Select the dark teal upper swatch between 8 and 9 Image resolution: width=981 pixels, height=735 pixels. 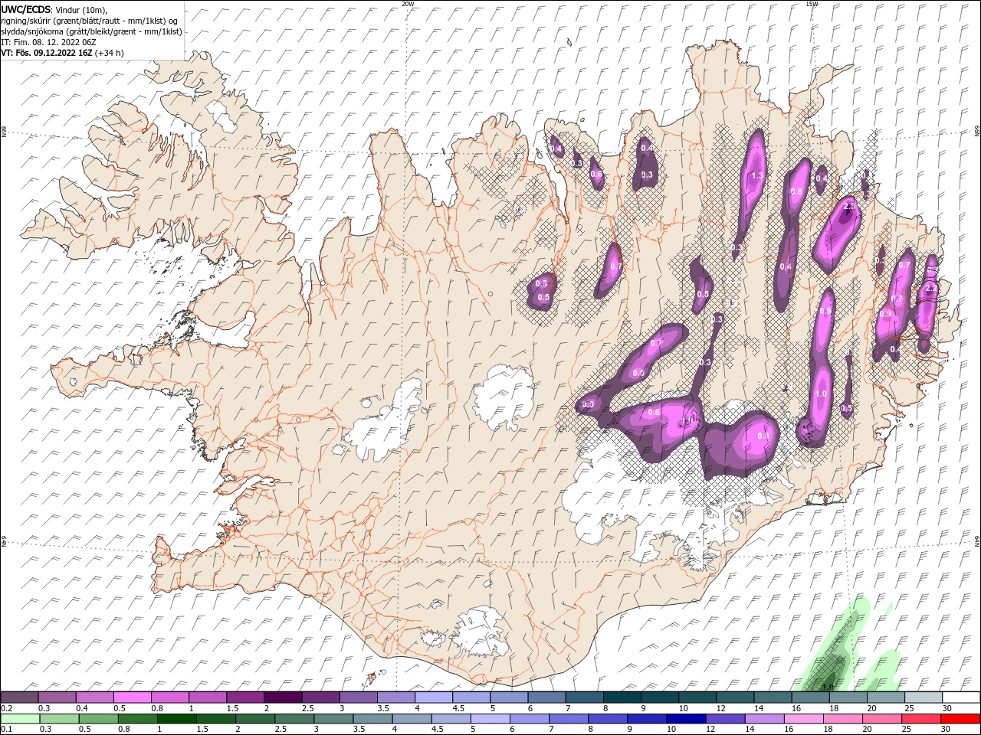[x=622, y=697]
